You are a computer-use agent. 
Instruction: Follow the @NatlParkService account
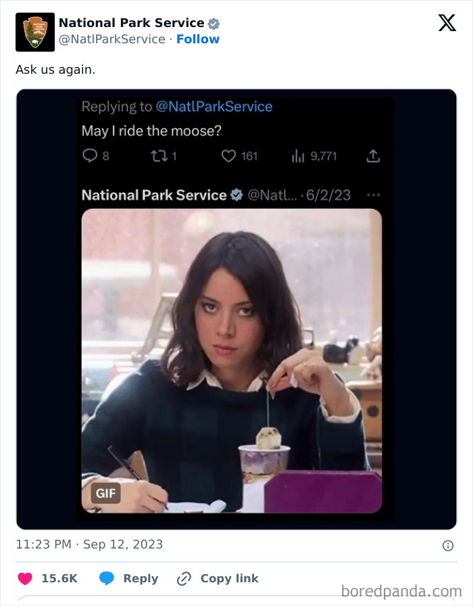198,39
